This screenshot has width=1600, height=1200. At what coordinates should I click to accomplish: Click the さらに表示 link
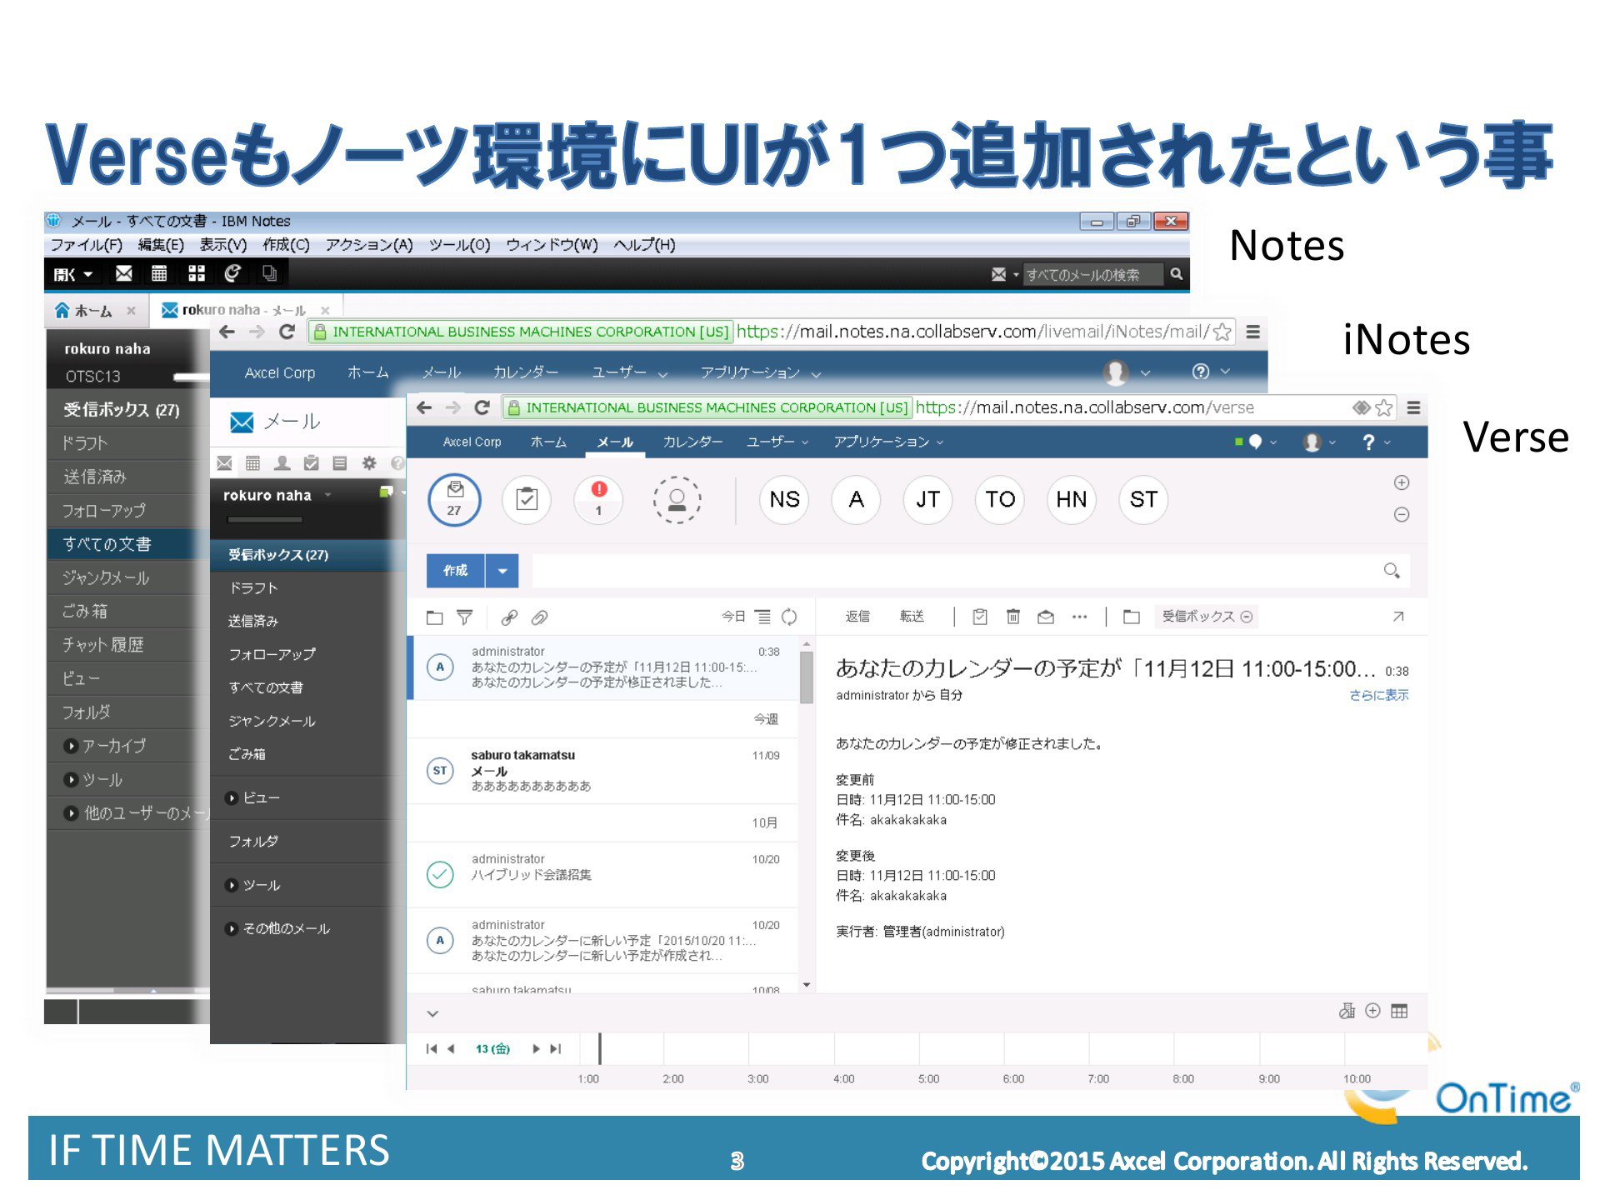1379,695
